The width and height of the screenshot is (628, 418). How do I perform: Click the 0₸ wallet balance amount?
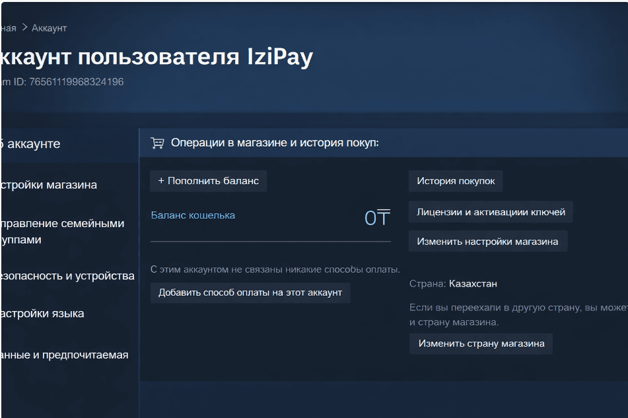[377, 218]
